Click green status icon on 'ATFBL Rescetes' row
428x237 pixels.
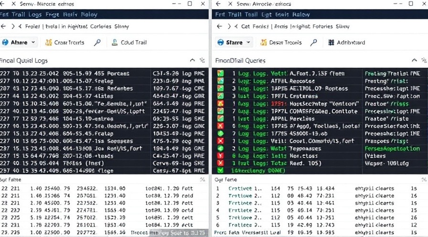[220, 81]
